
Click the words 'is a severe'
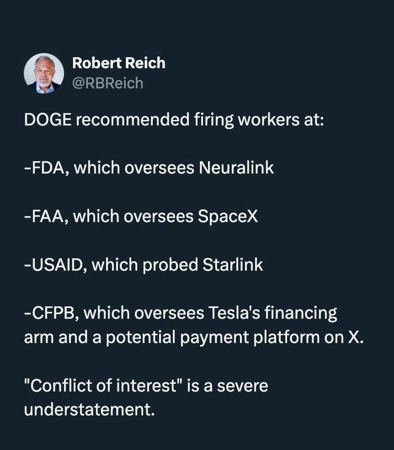(227, 385)
